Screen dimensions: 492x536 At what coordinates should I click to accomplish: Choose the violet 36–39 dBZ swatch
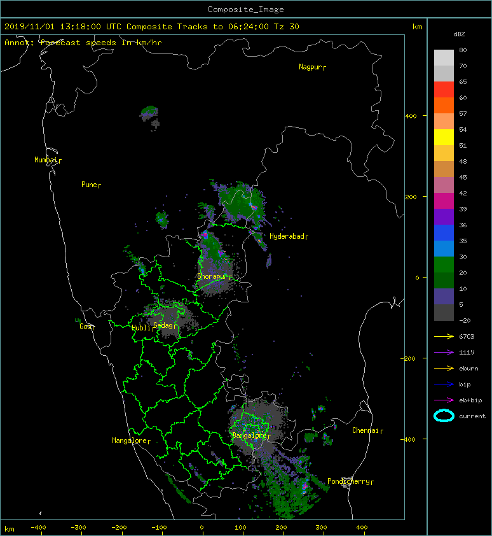(x=444, y=217)
